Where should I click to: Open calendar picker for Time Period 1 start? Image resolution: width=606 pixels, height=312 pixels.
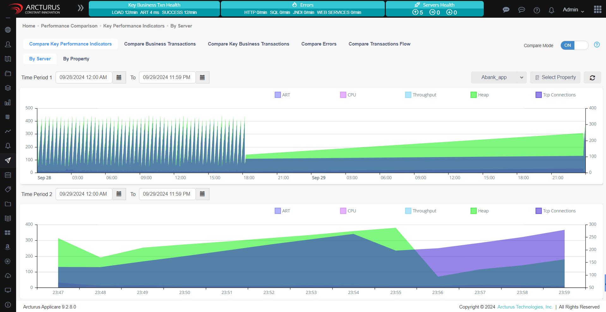tap(119, 77)
